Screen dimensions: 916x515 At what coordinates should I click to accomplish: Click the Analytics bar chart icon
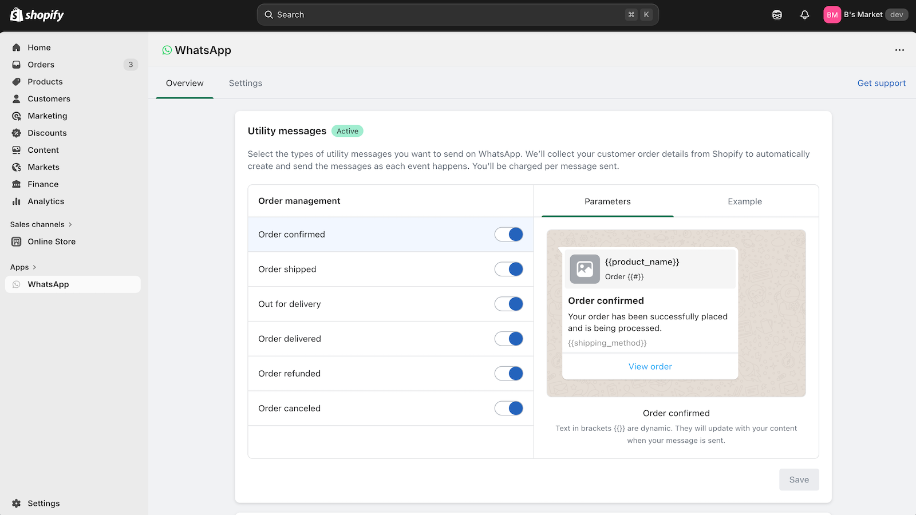[x=17, y=201]
